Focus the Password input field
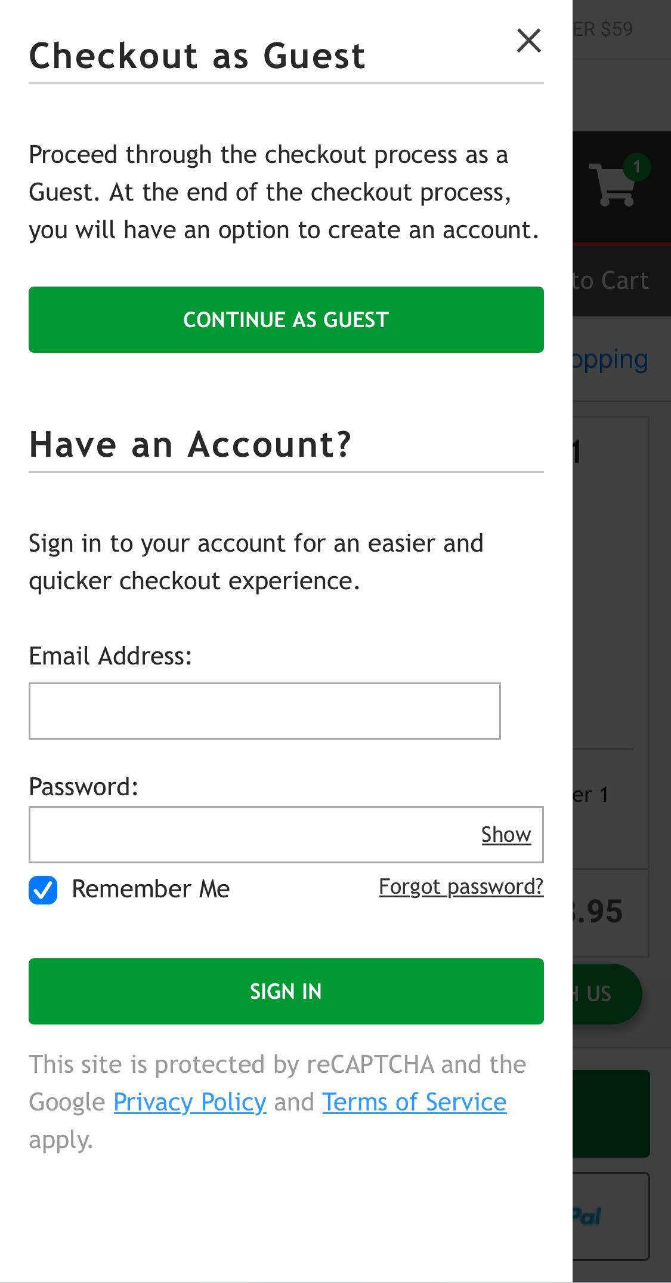The height and width of the screenshot is (1283, 671). click(239, 835)
